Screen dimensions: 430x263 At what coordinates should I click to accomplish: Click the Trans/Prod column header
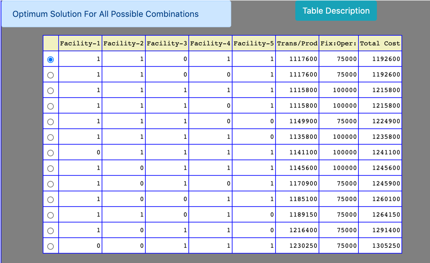[297, 44]
